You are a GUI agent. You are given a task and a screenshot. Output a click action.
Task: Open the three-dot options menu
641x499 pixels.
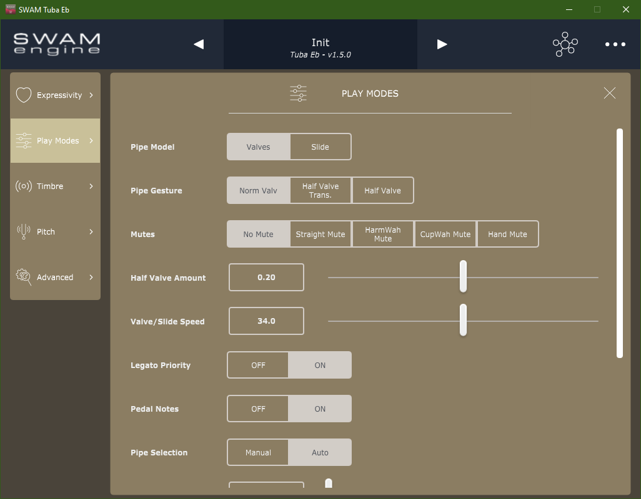point(615,44)
